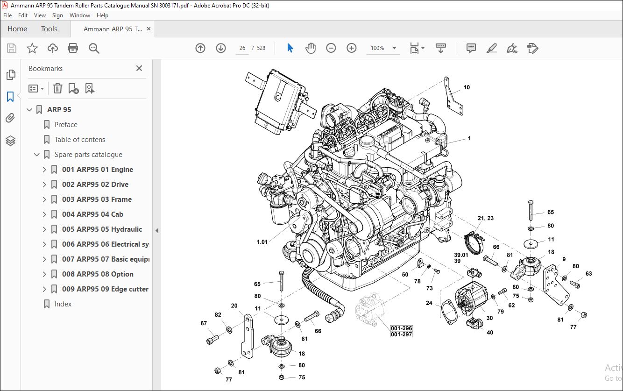Expand the 004 ARP95 04 Cab bookmark
The image size is (623, 391).
tap(44, 214)
